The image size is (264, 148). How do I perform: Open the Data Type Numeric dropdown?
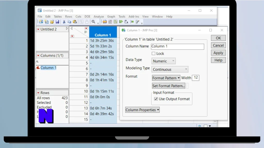tap(163, 61)
